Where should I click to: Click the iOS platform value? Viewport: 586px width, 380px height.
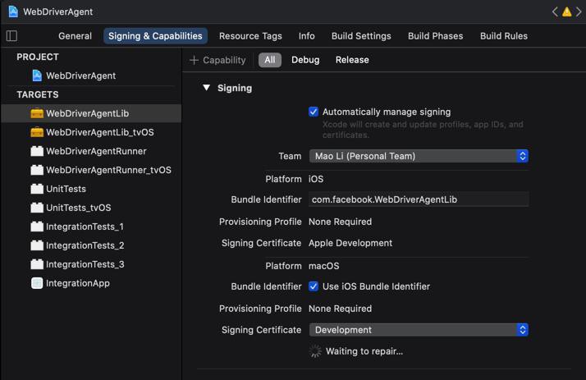coord(316,179)
